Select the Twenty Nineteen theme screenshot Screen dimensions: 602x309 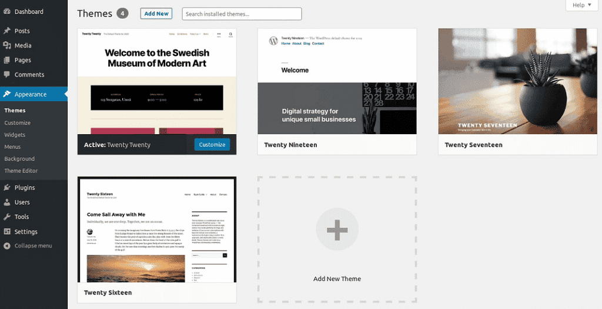pos(337,81)
